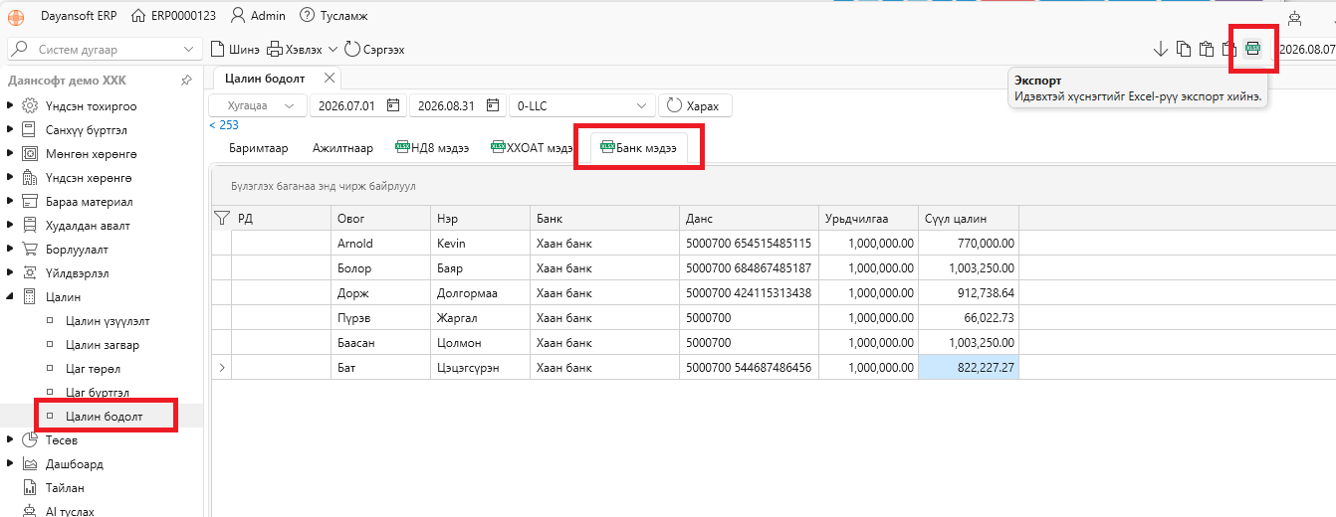The height and width of the screenshot is (517, 1336).
Task: Click the paste icon next to copy
Action: (1207, 49)
